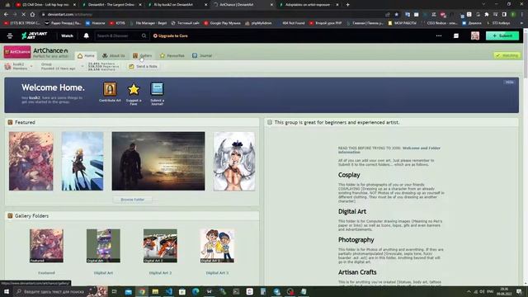Open the Digital Art gallery folder thumbnail
This screenshot has height=297, width=528.
tap(103, 246)
